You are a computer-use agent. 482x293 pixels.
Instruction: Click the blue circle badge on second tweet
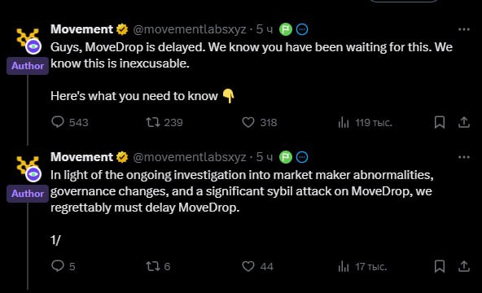pos(302,157)
